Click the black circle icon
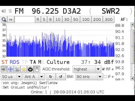 pos(30,69)
